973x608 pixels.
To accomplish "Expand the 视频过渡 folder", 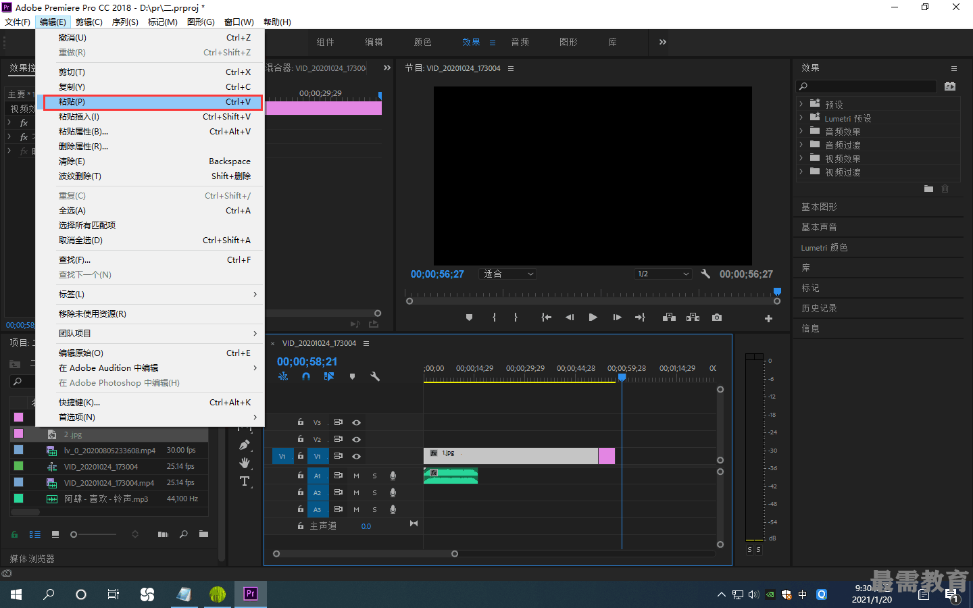I will (x=801, y=172).
